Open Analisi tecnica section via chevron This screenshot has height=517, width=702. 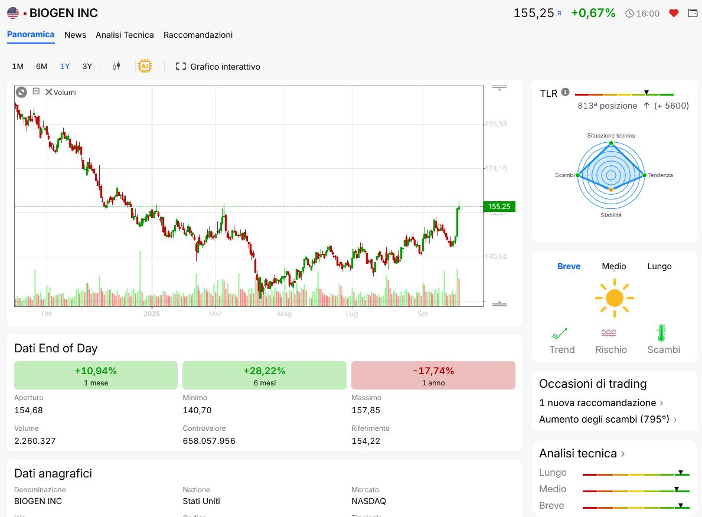click(623, 453)
